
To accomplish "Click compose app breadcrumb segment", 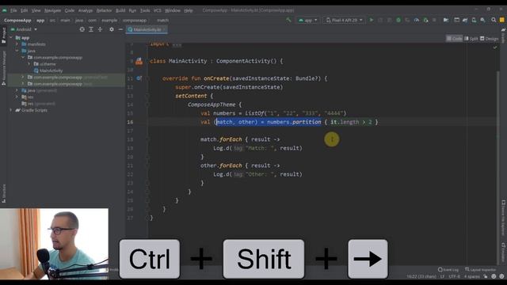I will [x=134, y=20].
